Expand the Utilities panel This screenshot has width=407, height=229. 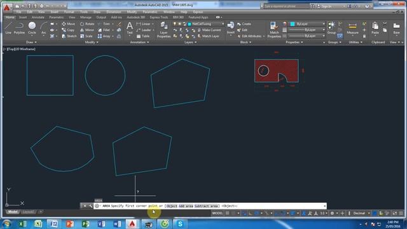(355, 42)
